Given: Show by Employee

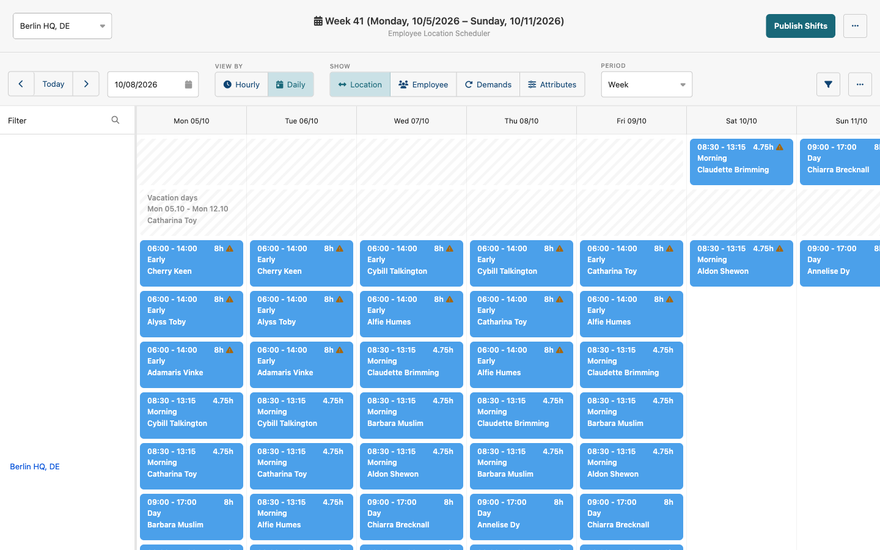Looking at the screenshot, I should pos(424,84).
